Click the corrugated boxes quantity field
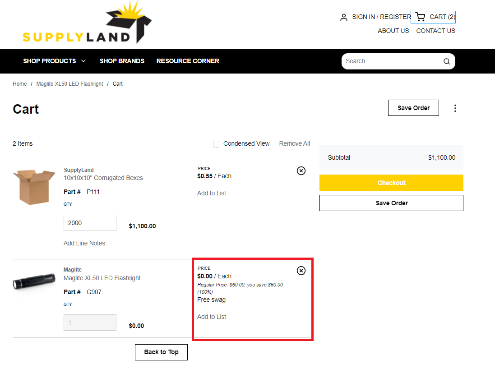The height and width of the screenshot is (369, 495). (x=90, y=223)
